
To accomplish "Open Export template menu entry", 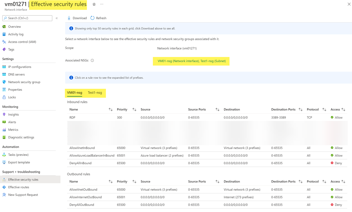I will (19, 162).
